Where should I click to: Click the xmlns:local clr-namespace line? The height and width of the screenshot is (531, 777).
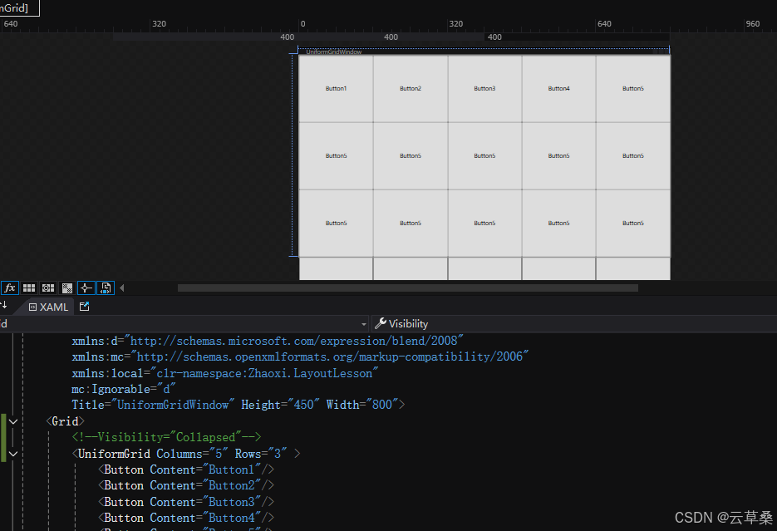(225, 373)
